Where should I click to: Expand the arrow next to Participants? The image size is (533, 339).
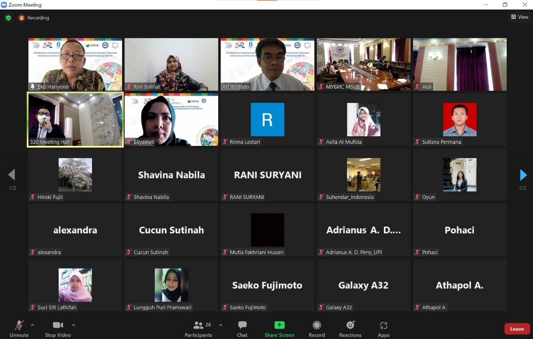221,325
